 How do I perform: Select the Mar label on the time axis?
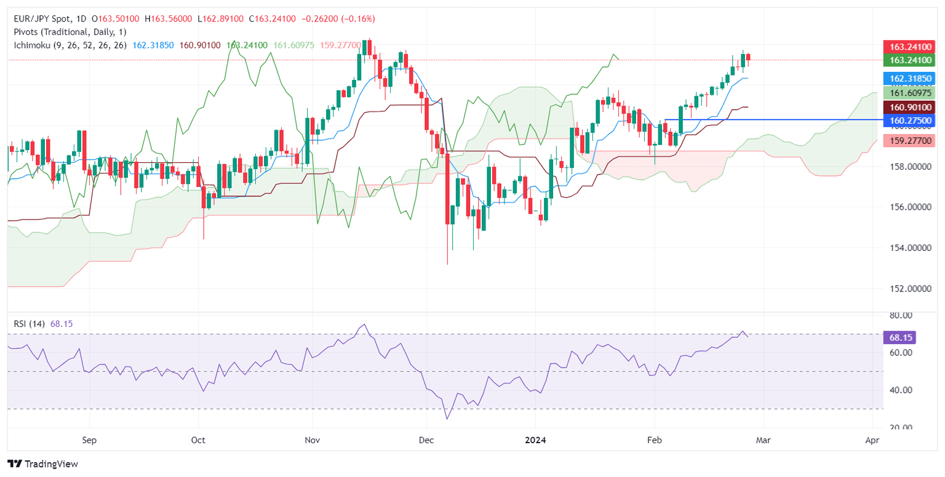point(764,440)
